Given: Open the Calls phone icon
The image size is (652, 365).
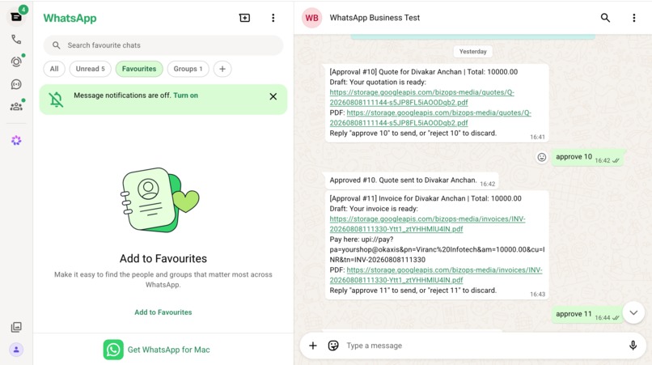Looking at the screenshot, I should point(16,40).
